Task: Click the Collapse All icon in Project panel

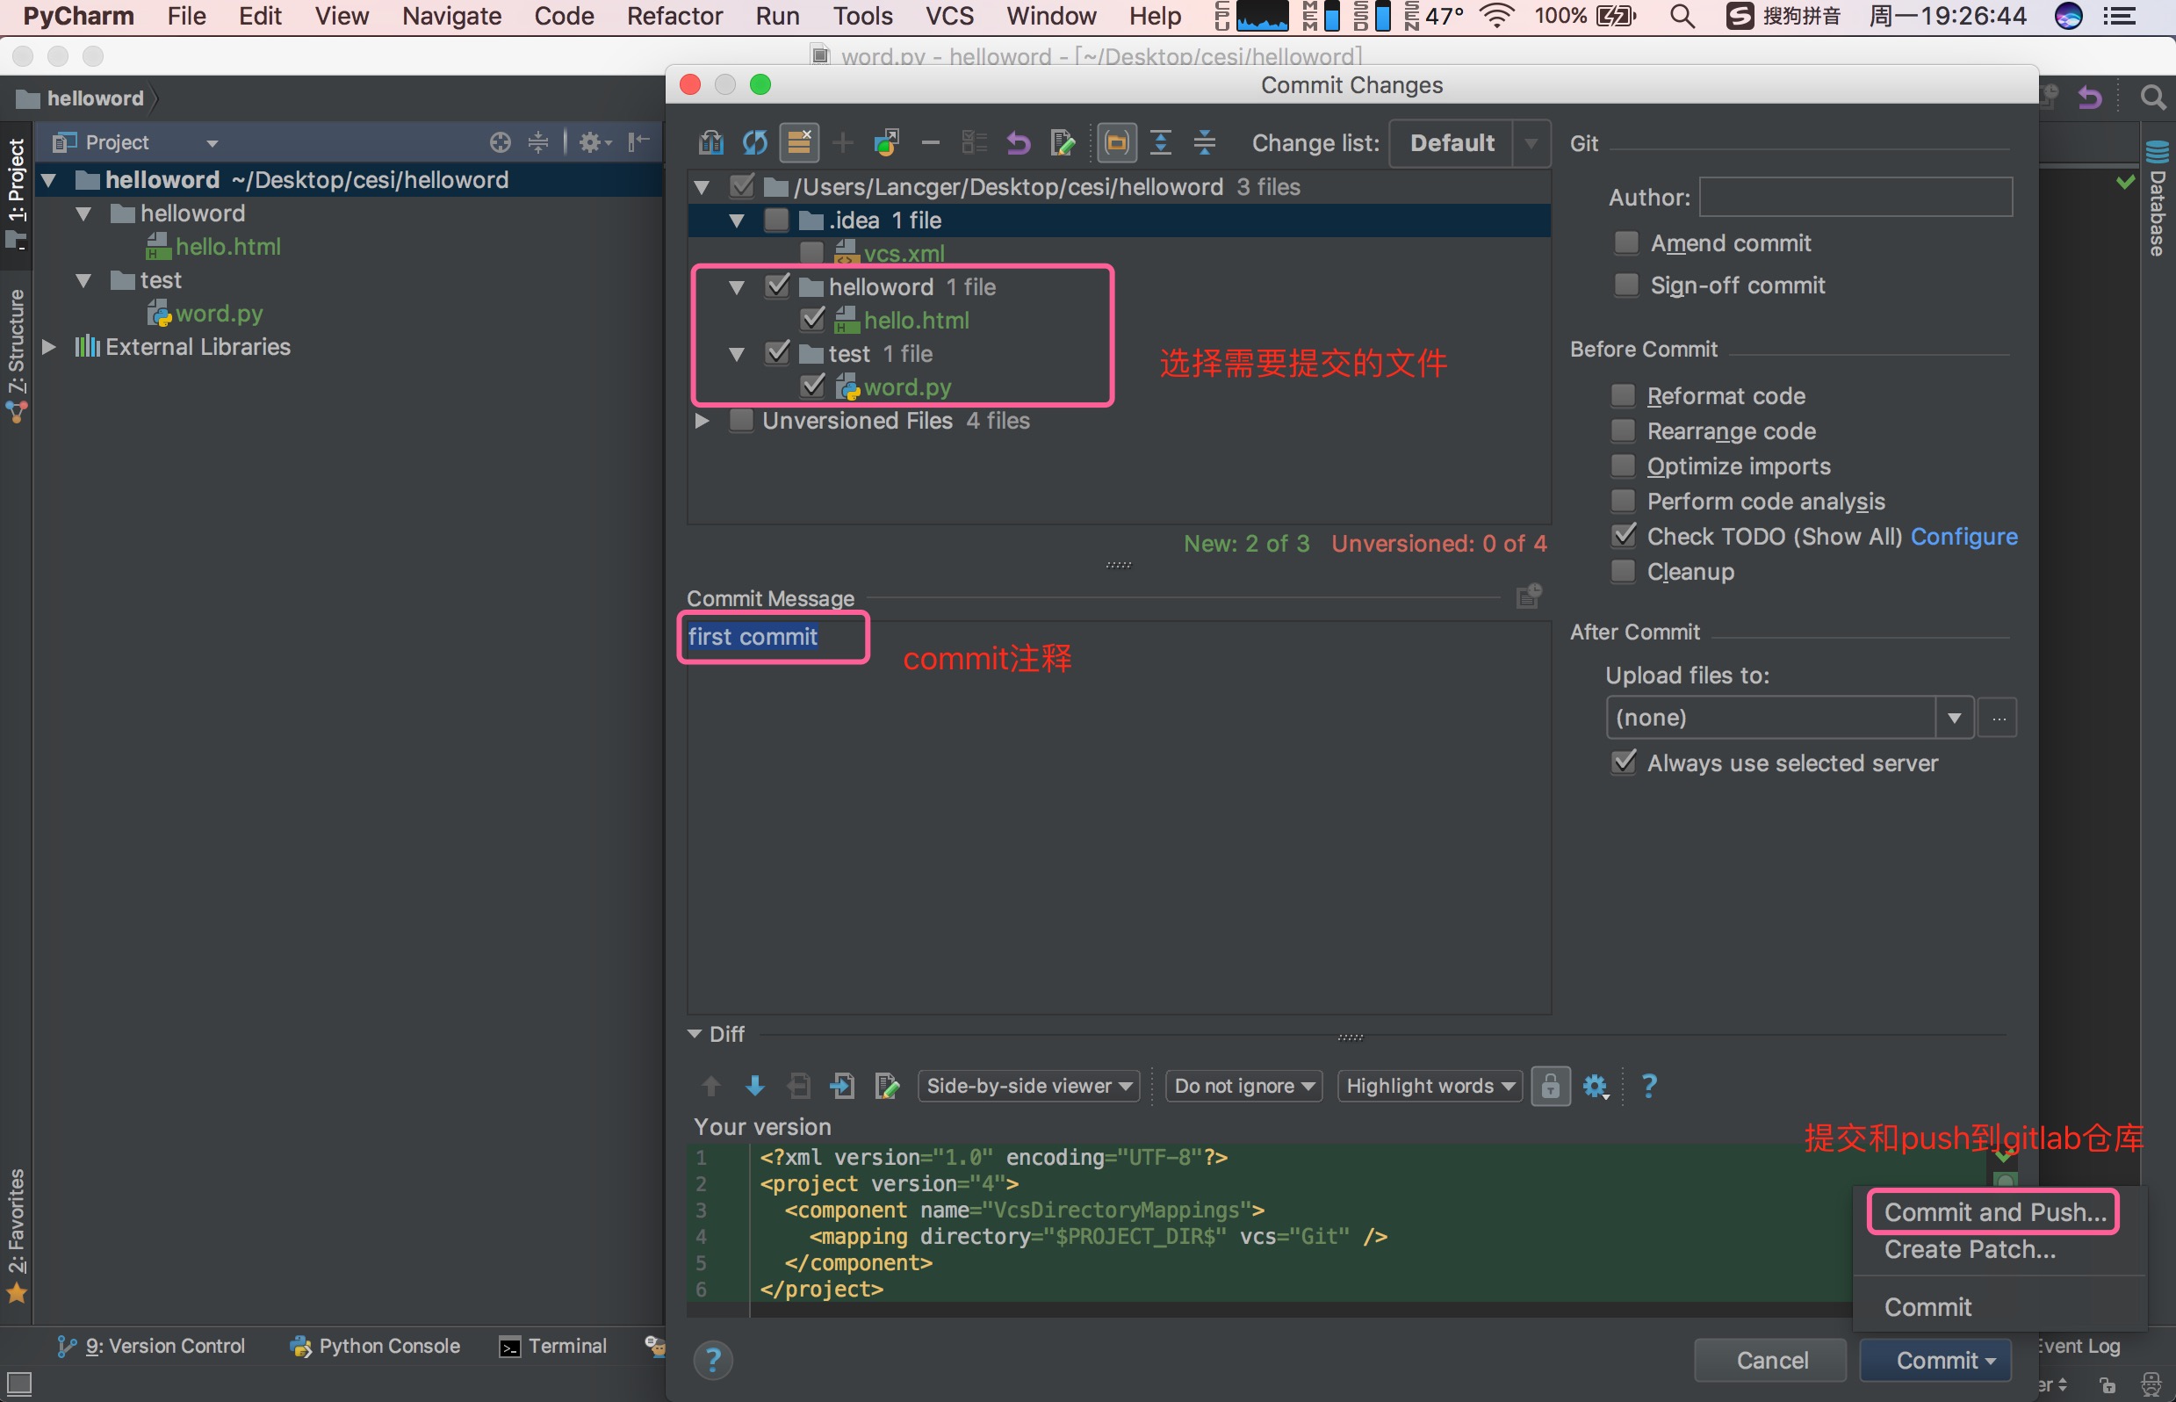Action: click(538, 142)
